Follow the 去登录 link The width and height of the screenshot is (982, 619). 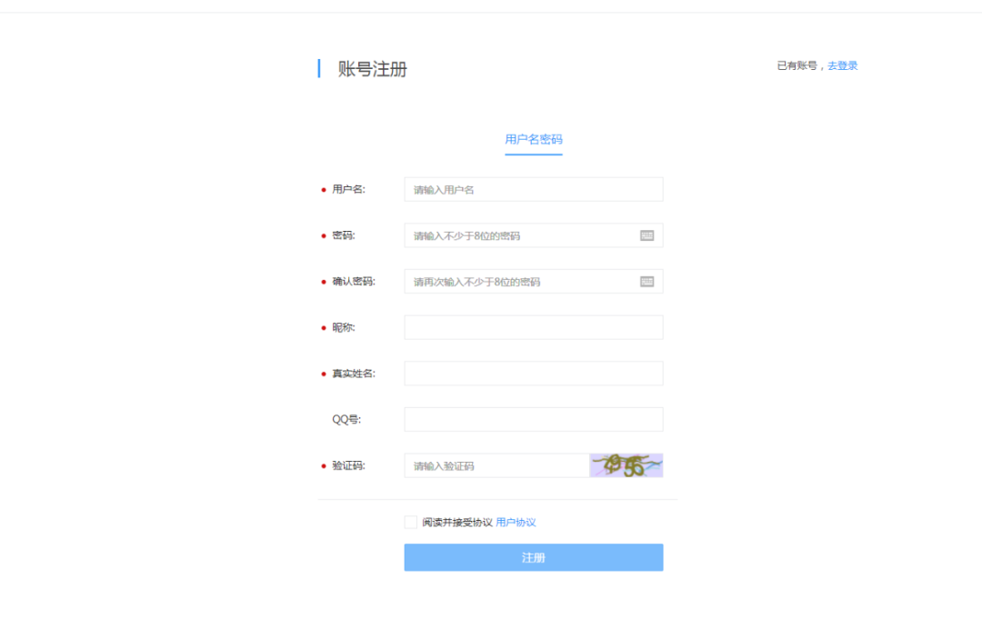[842, 65]
